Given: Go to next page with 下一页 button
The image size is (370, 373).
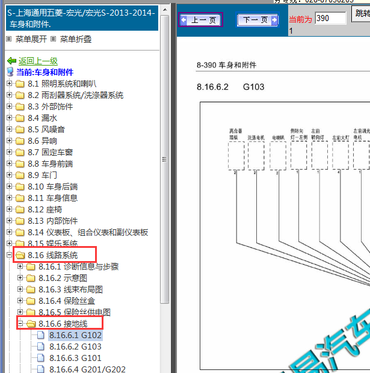Looking at the screenshot, I should coord(257,20).
